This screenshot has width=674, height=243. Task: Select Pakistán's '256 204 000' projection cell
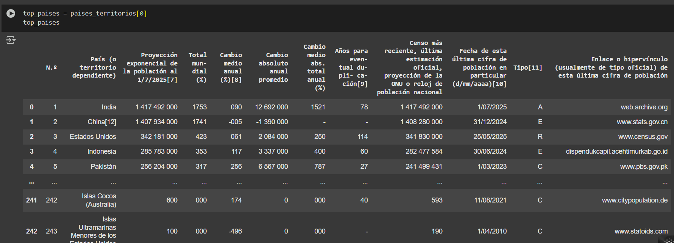point(159,167)
